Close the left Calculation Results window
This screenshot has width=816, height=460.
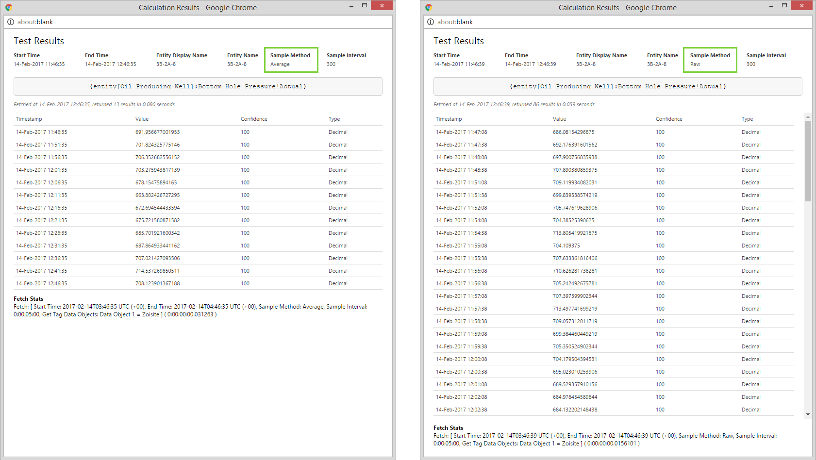382,5
